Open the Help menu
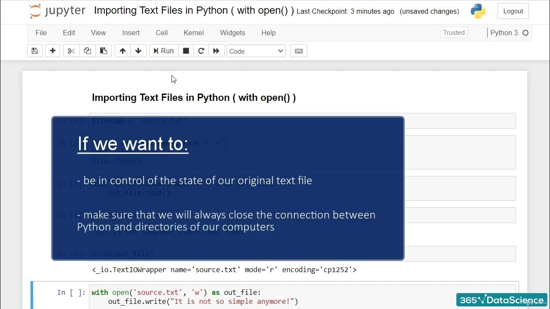Image resolution: width=550 pixels, height=309 pixels. tap(269, 33)
